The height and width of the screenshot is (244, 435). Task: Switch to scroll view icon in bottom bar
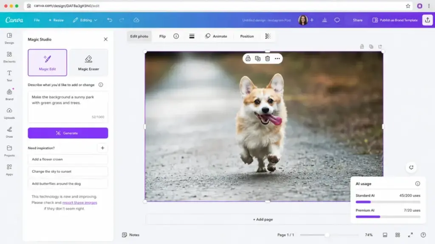pos(385,235)
